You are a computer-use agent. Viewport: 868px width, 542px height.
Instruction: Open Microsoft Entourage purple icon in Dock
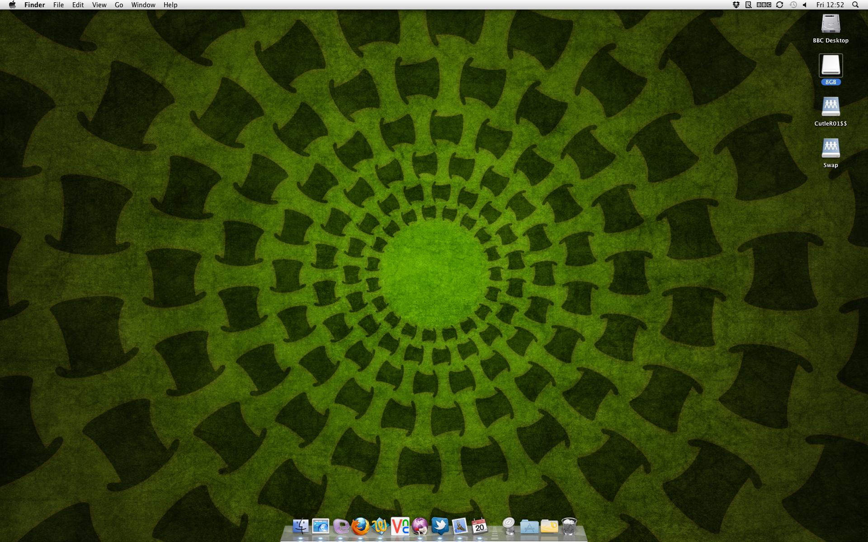341,526
